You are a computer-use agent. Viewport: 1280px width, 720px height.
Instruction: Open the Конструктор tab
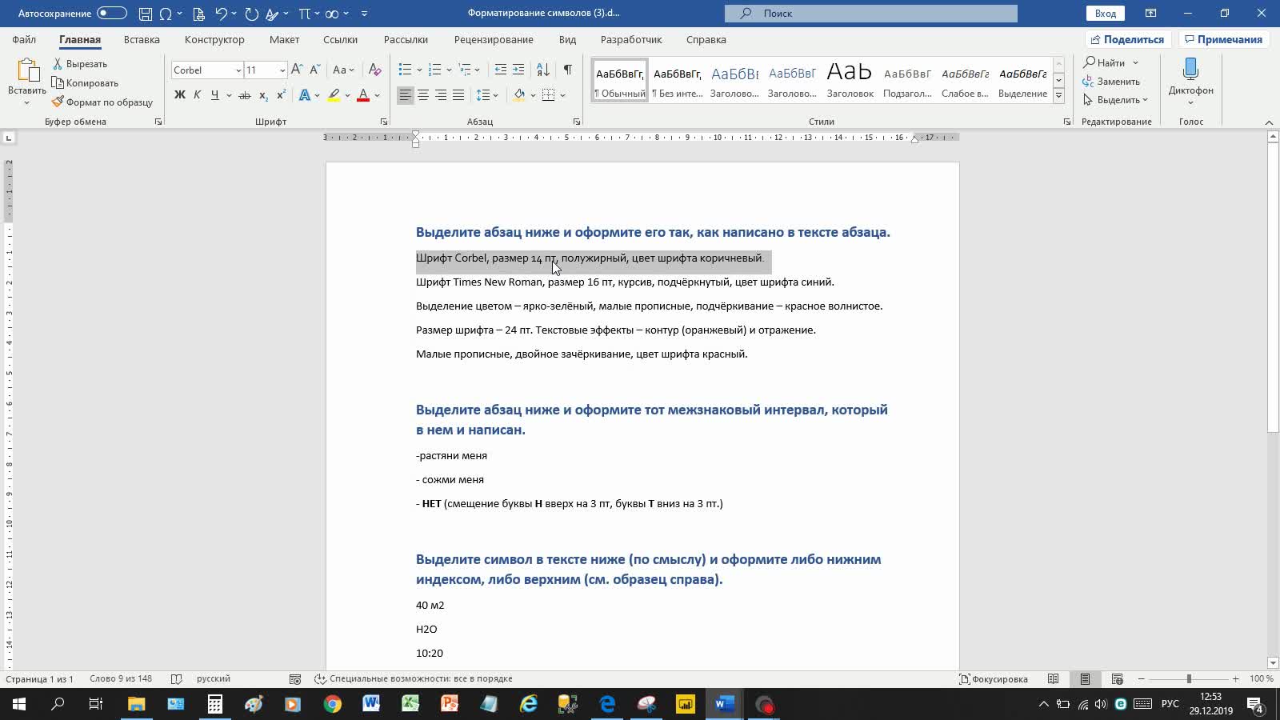(214, 39)
